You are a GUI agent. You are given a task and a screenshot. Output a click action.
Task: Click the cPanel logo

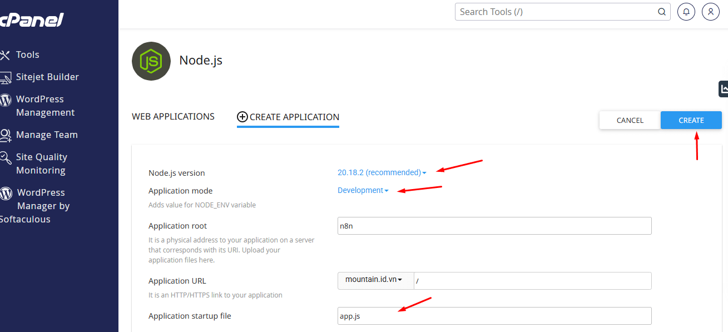pos(32,19)
